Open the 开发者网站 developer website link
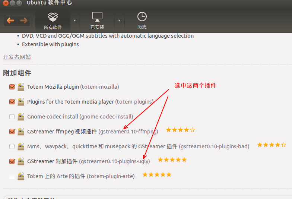Screen dimensions: 292x199 coord(17,57)
